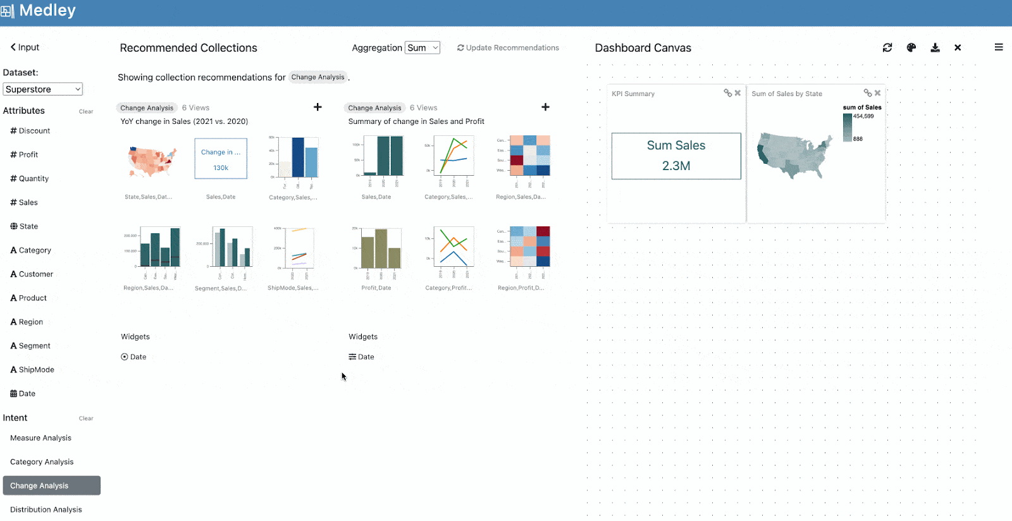Click link icon on Sales by State
Image resolution: width=1012 pixels, height=521 pixels.
868,93
